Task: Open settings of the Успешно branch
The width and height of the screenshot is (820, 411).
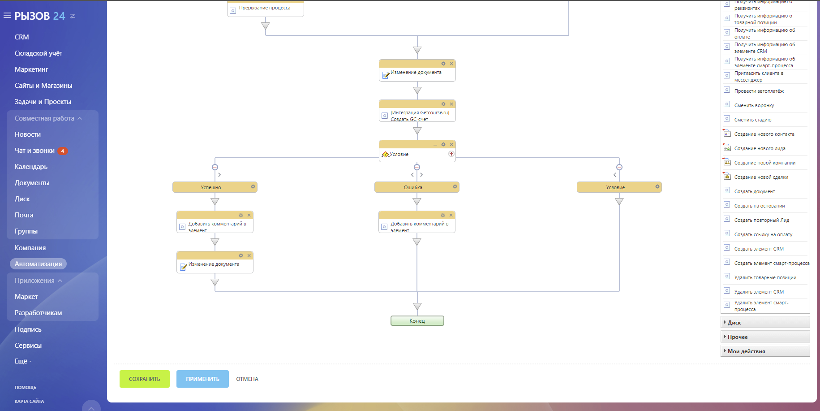Action: coord(253,186)
